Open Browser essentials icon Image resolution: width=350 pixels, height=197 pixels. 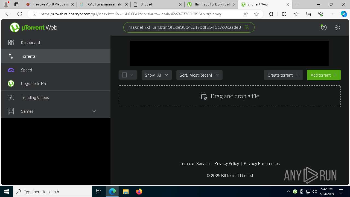pyautogui.click(x=320, y=14)
